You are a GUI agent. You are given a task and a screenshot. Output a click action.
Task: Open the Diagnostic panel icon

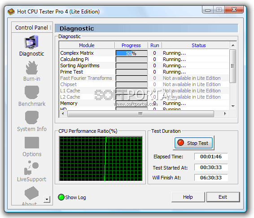[x=31, y=42]
